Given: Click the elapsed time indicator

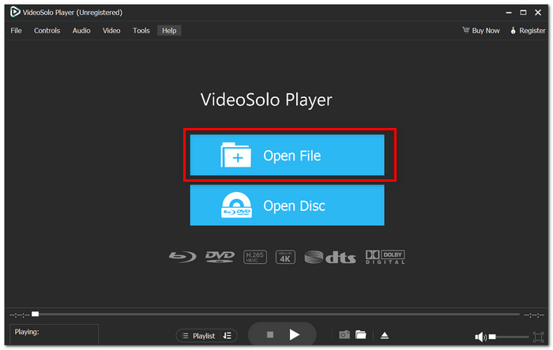Looking at the screenshot, I should point(20,314).
